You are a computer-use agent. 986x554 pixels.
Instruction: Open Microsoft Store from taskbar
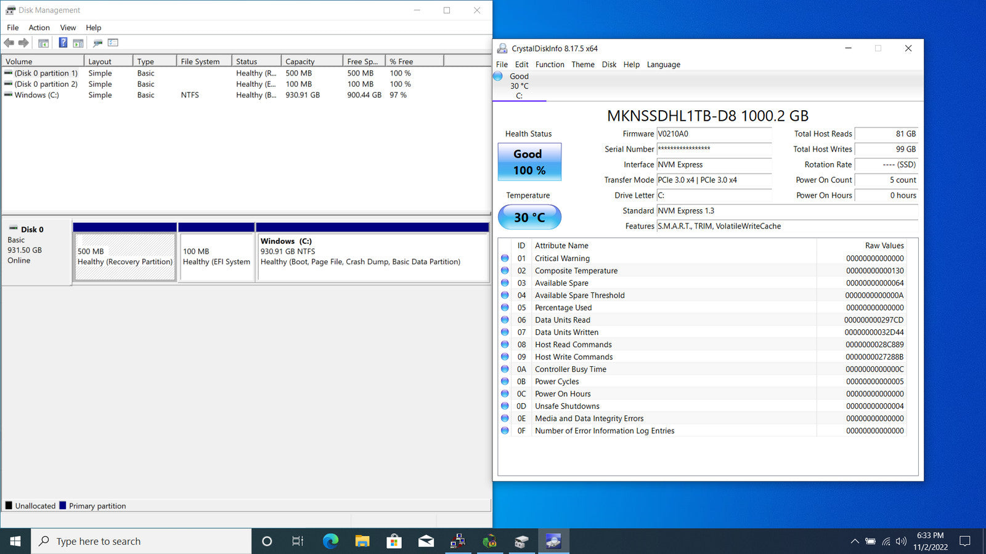coord(394,541)
